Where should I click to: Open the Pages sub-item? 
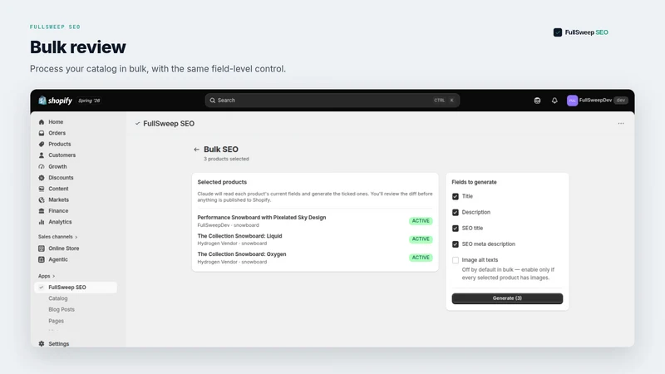point(56,321)
